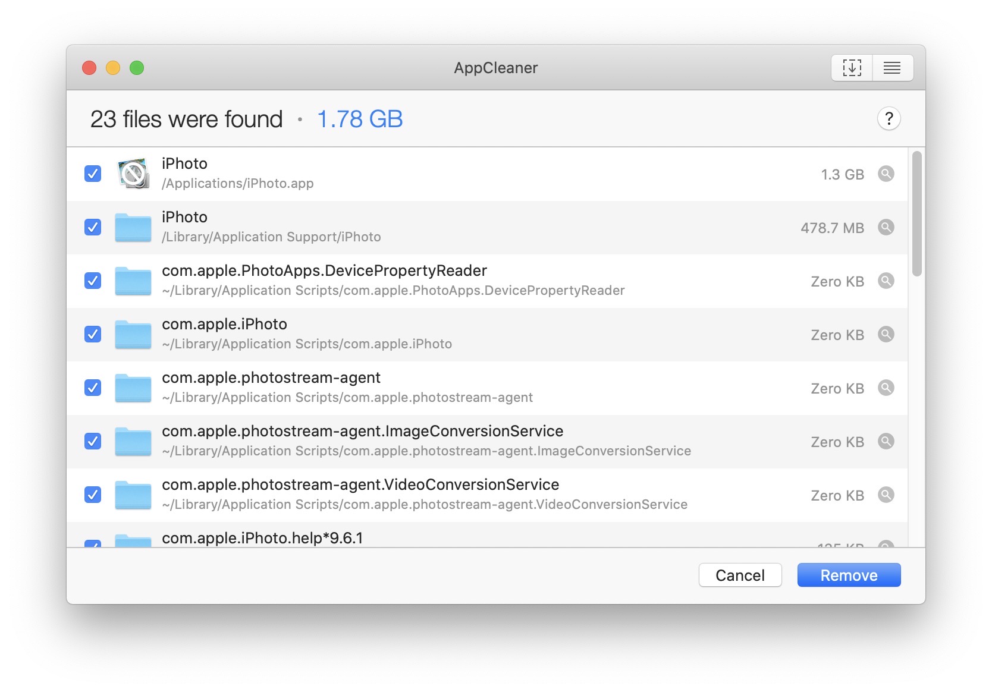
Task: Click the com.apple.photostream-agent.VideoConversionService name
Action: coord(360,485)
